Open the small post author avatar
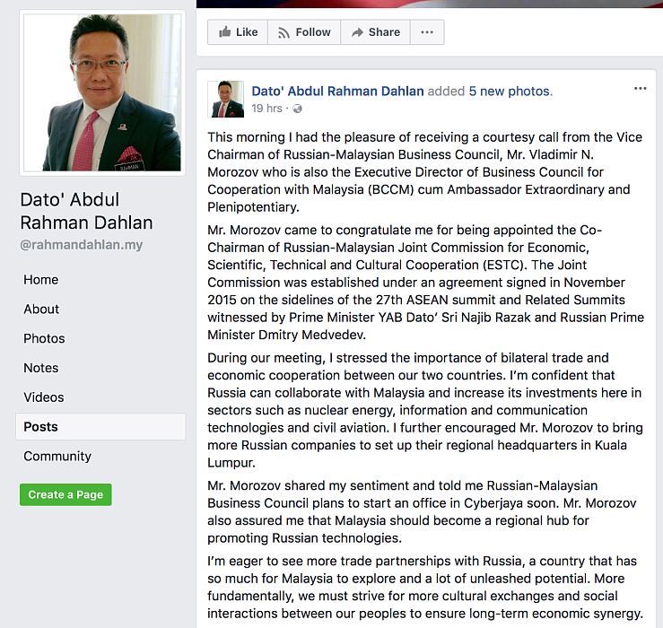 pos(226,99)
